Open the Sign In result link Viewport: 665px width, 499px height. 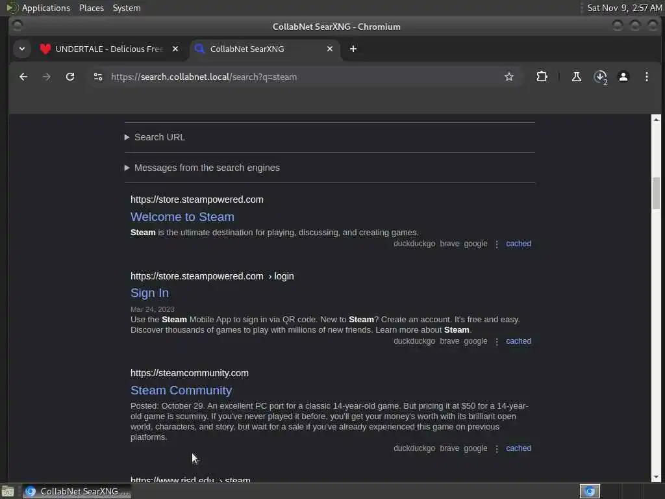coord(149,293)
